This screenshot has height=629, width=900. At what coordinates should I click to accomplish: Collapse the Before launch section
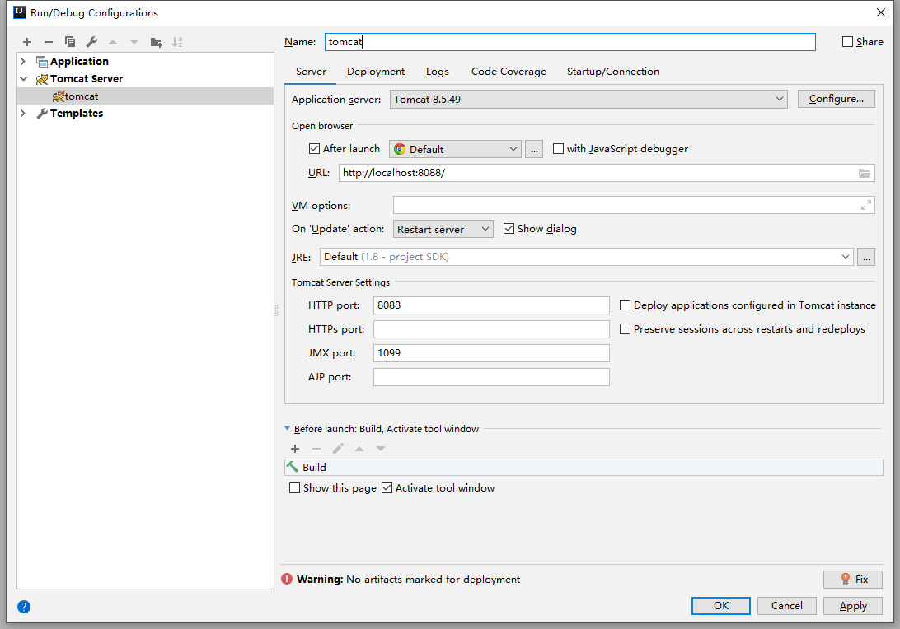pos(287,428)
